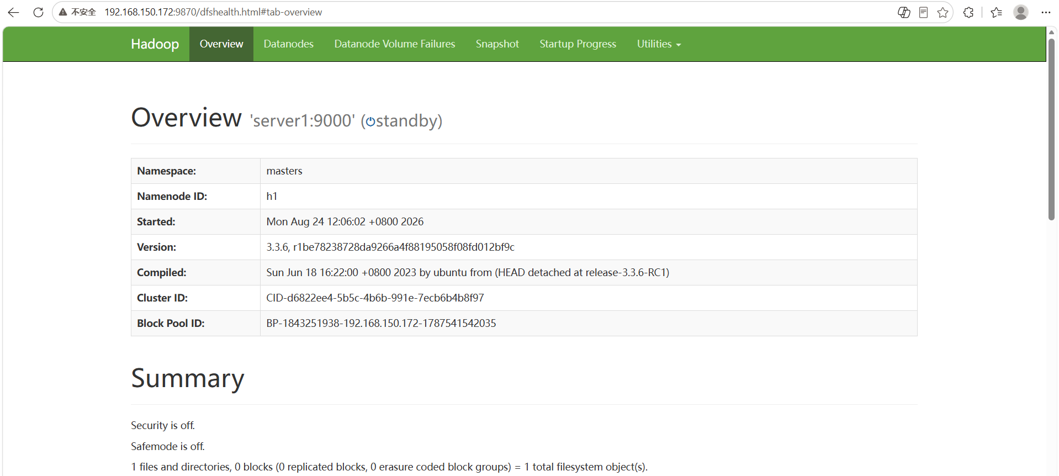Click the 'Started:' row label
This screenshot has width=1059, height=476.
(x=156, y=222)
